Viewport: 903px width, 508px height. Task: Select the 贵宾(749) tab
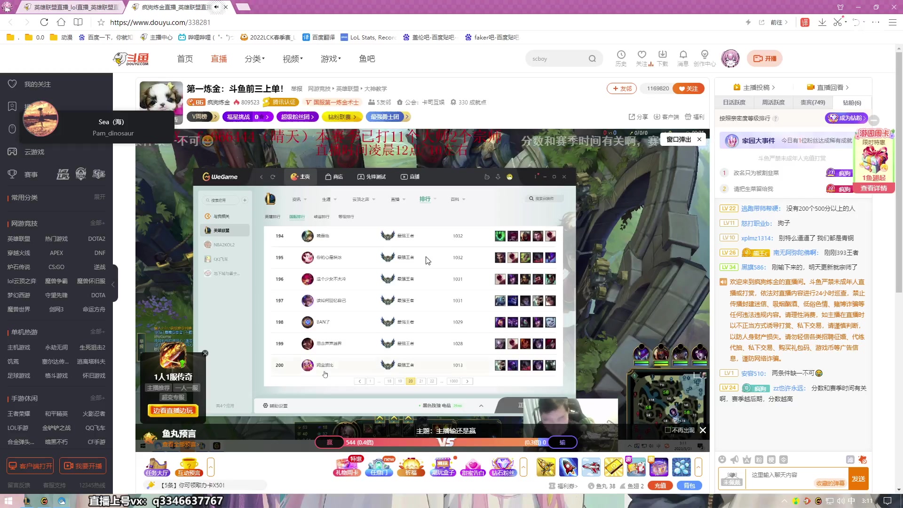(812, 103)
